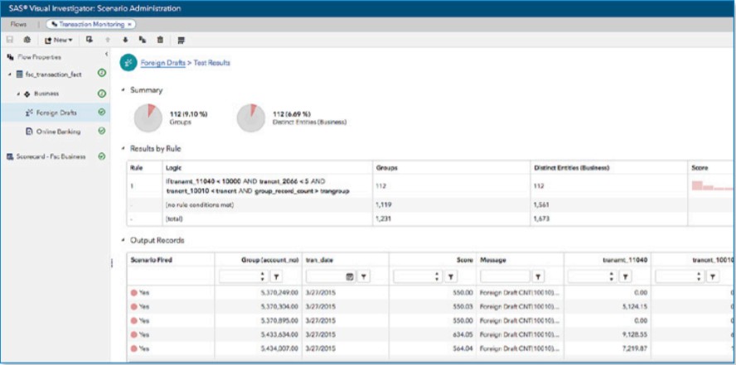Click the import icon after New
This screenshot has height=365, width=736.
(x=90, y=41)
